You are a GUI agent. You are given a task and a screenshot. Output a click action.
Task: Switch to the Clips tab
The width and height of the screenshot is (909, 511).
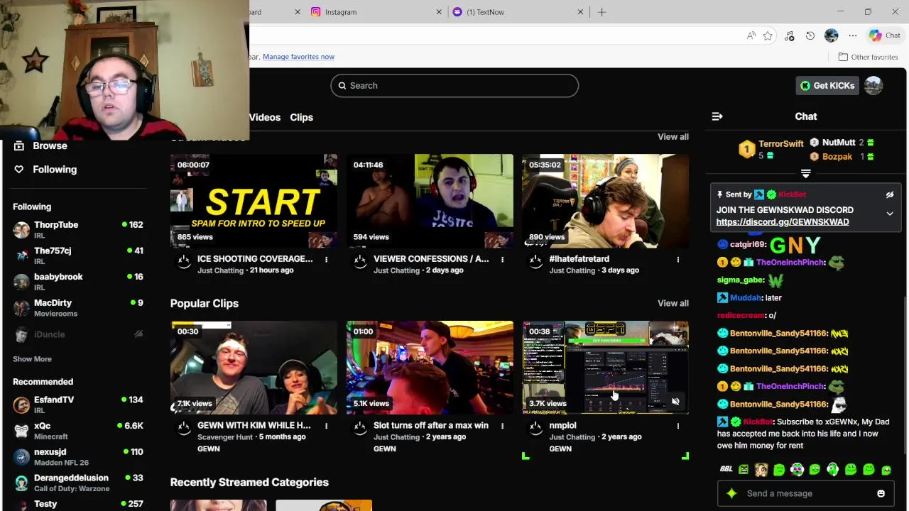coord(301,117)
